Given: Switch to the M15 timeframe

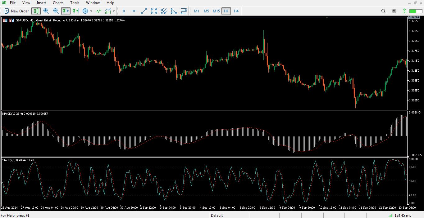Looking at the screenshot, I should coord(216,11).
